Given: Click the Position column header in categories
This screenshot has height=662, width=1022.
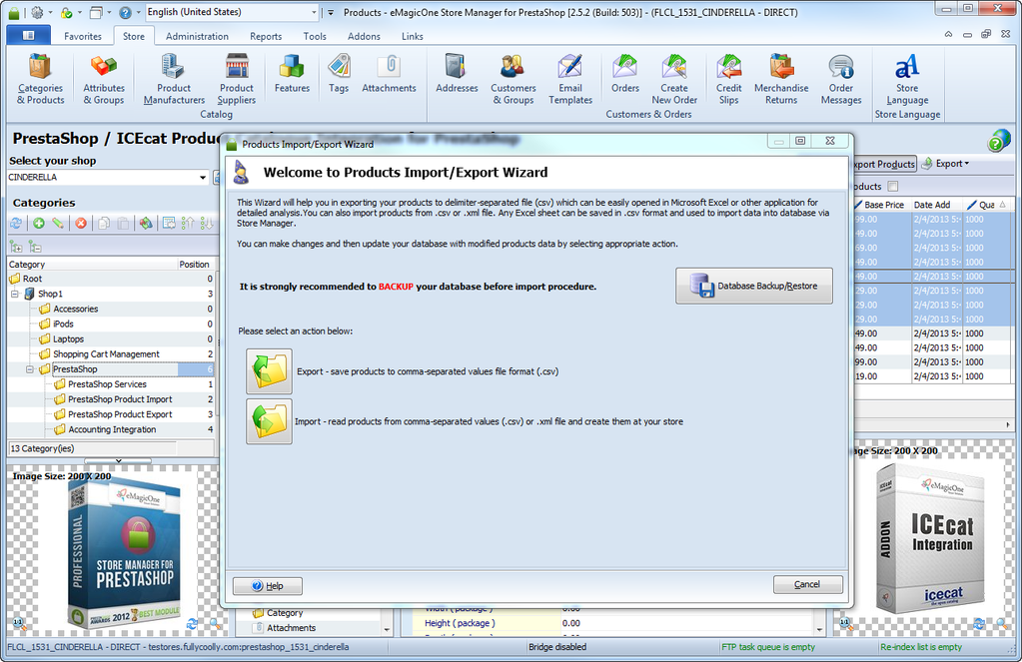Looking at the screenshot, I should [x=194, y=264].
